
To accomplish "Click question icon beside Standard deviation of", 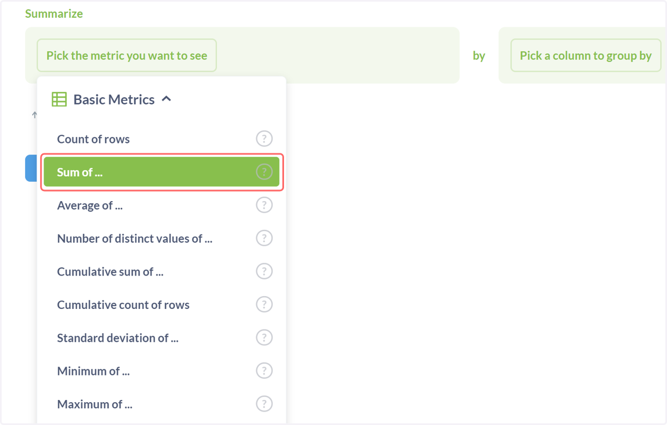I will pyautogui.click(x=264, y=338).
